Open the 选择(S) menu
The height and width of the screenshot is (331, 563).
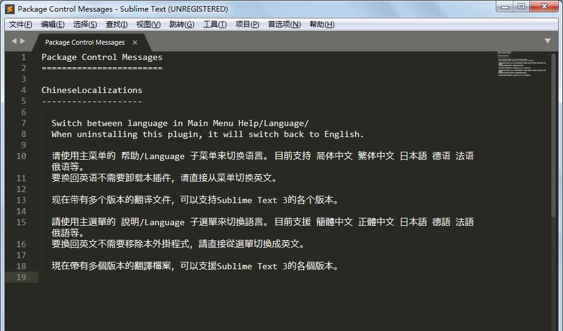(85, 24)
